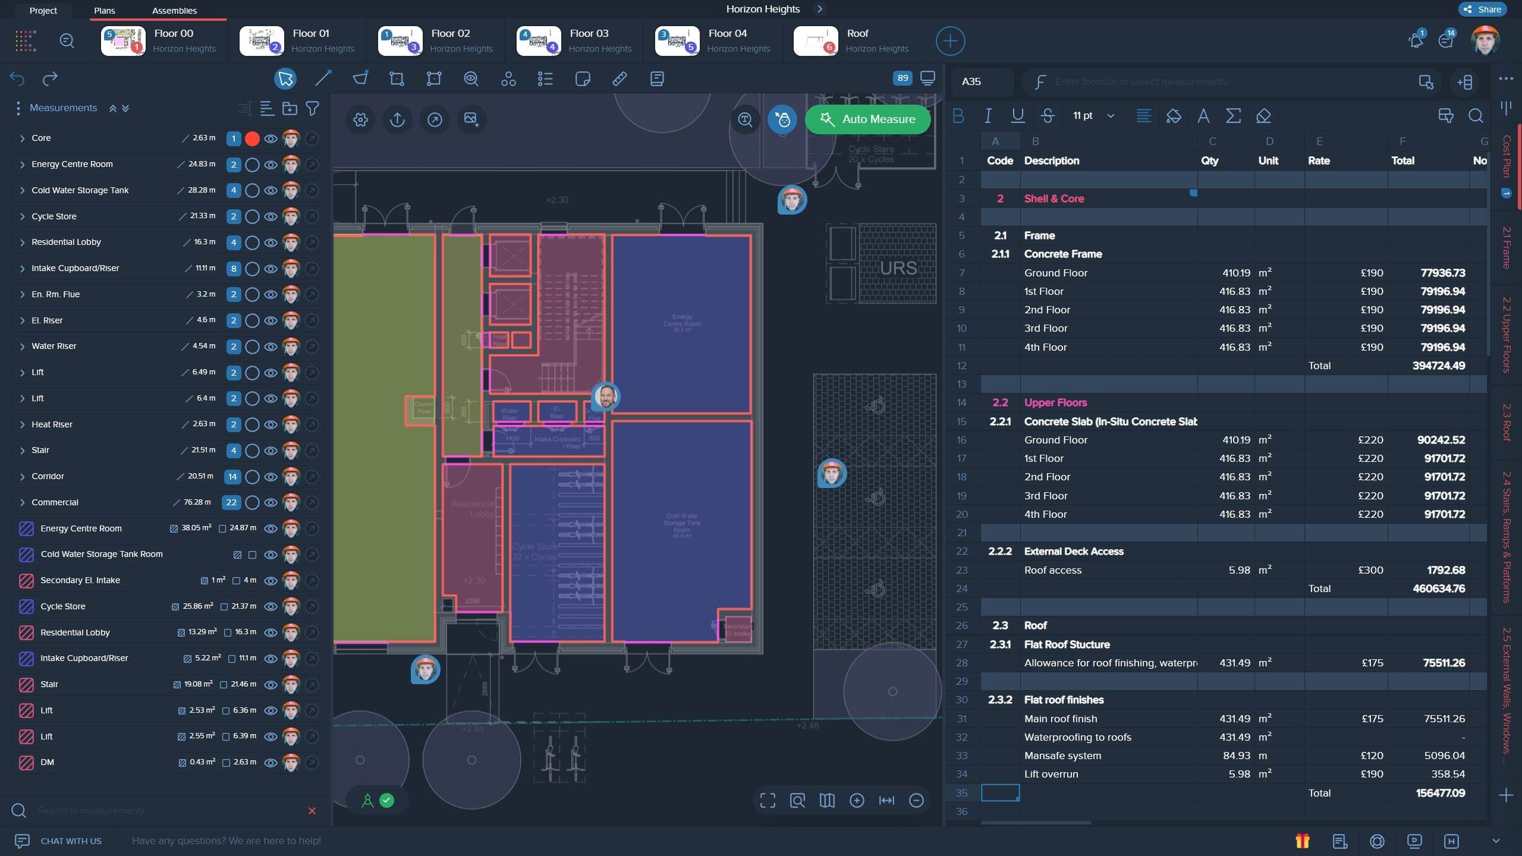The width and height of the screenshot is (1522, 856).
Task: Hide the Cycle Store measurement
Action: 271,216
